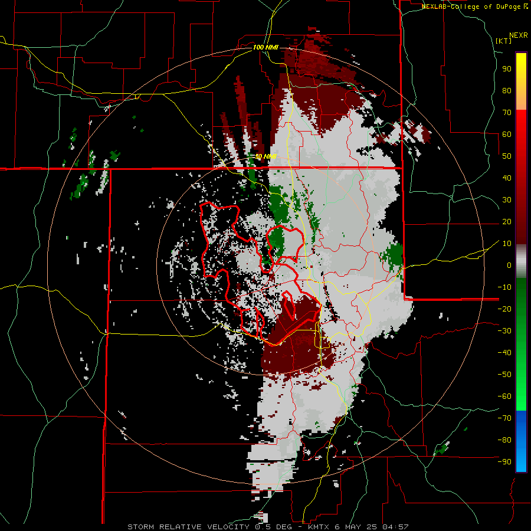The height and width of the screenshot is (531, 531).
Task: Click the 30 value on the velocity scale
Action: point(507,200)
